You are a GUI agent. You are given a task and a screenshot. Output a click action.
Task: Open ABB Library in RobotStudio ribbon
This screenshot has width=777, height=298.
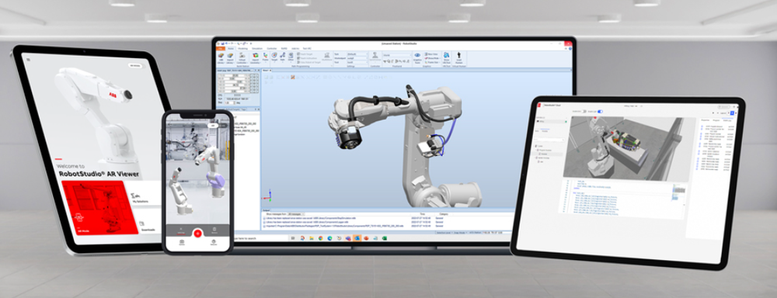click(221, 57)
